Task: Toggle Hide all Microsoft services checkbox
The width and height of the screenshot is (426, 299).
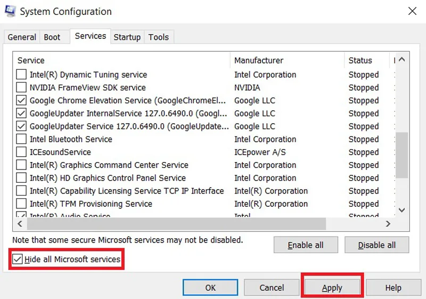Action: click(18, 259)
